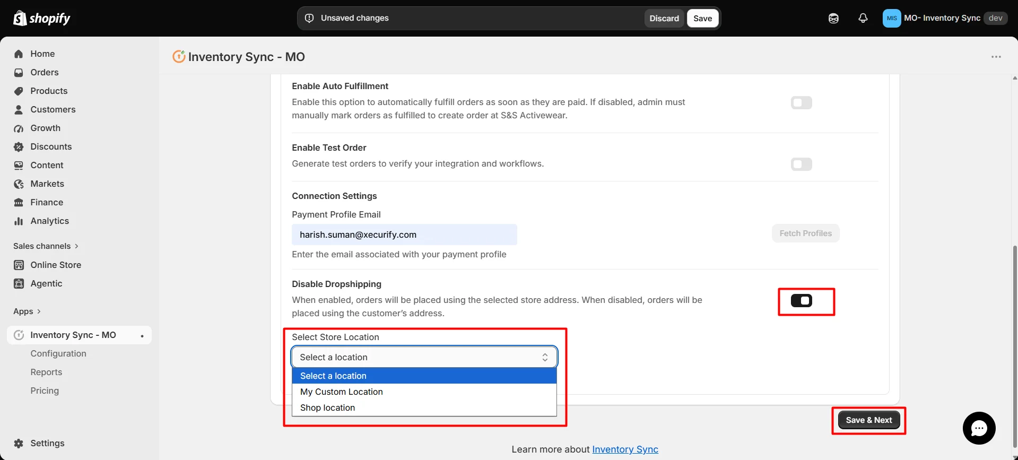The width and height of the screenshot is (1018, 460).
Task: Open the Inventory Sync learn more link
Action: [x=625, y=449]
